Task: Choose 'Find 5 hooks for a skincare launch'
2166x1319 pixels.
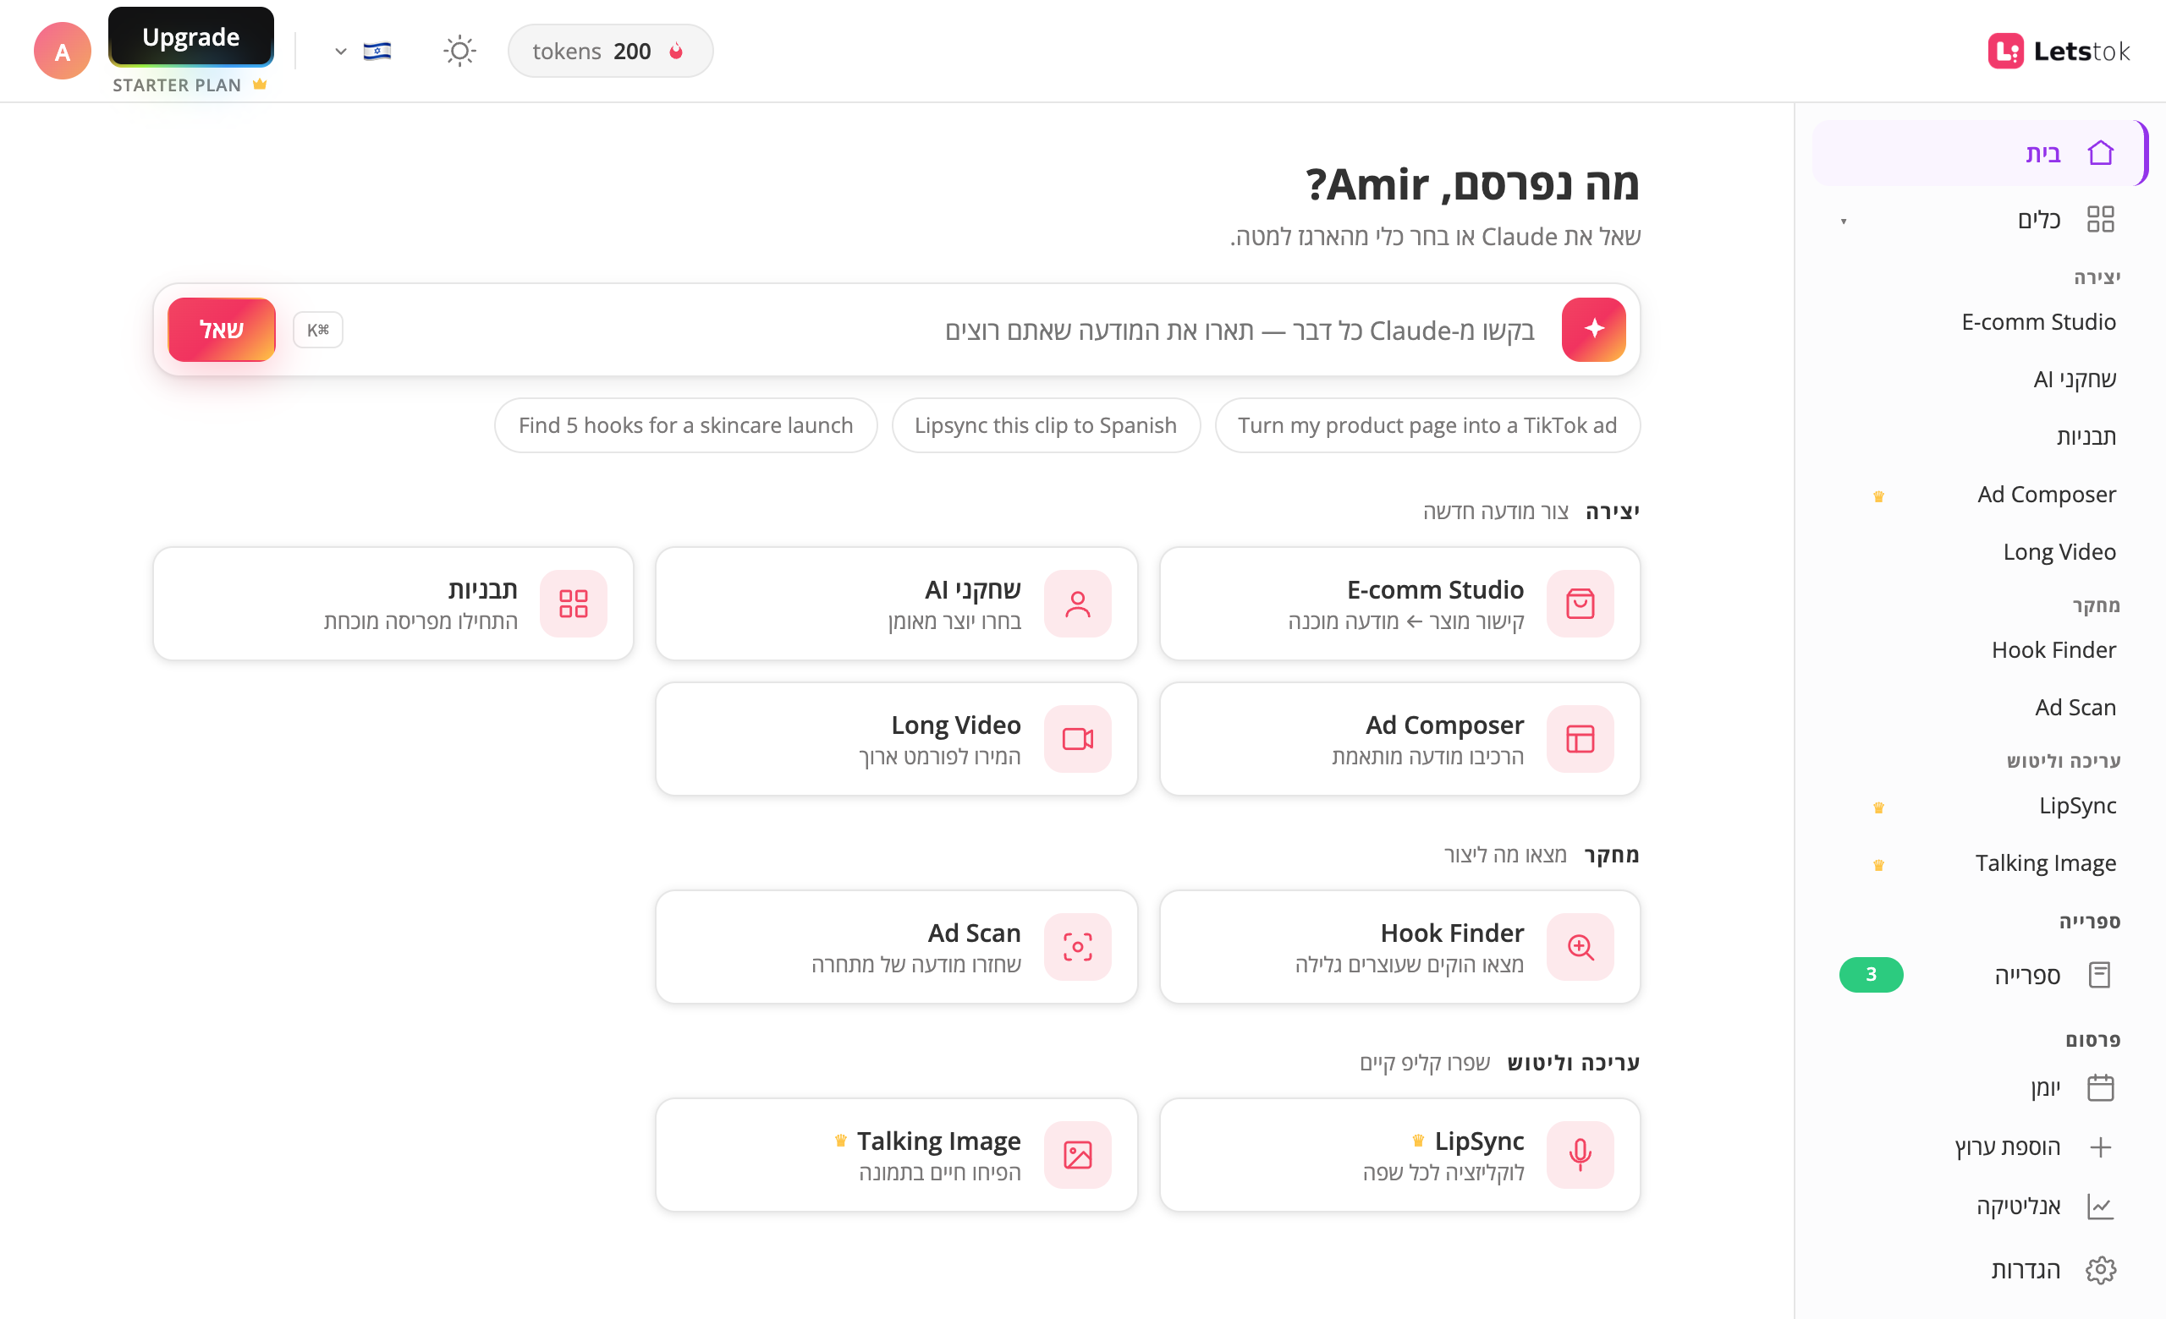Action: pyautogui.click(x=685, y=425)
